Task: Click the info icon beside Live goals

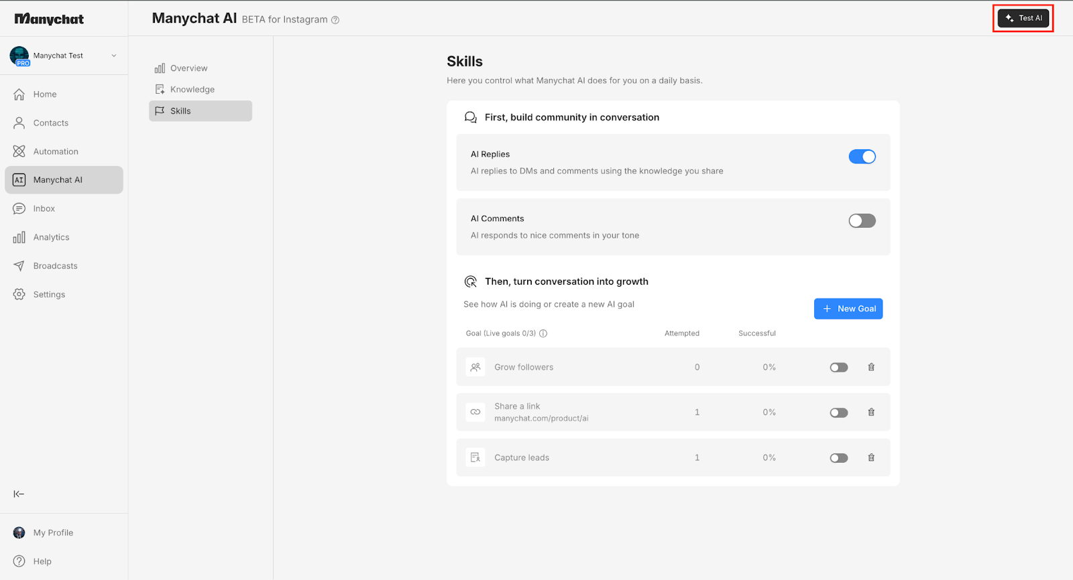Action: click(543, 334)
